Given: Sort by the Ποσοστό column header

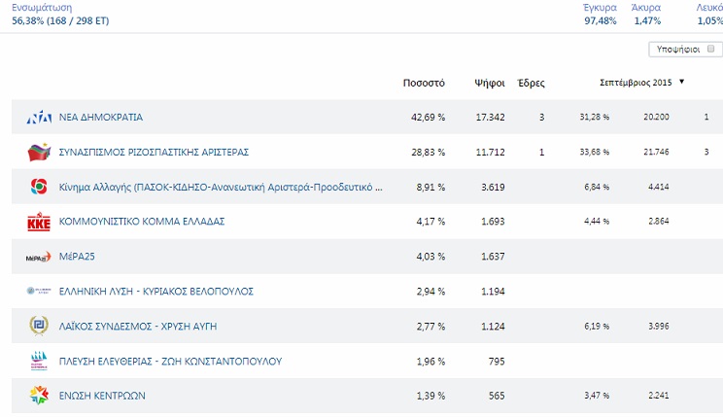Looking at the screenshot, I should click(424, 83).
